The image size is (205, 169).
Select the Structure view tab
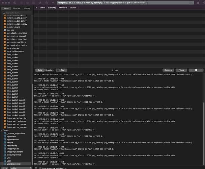click(50, 70)
